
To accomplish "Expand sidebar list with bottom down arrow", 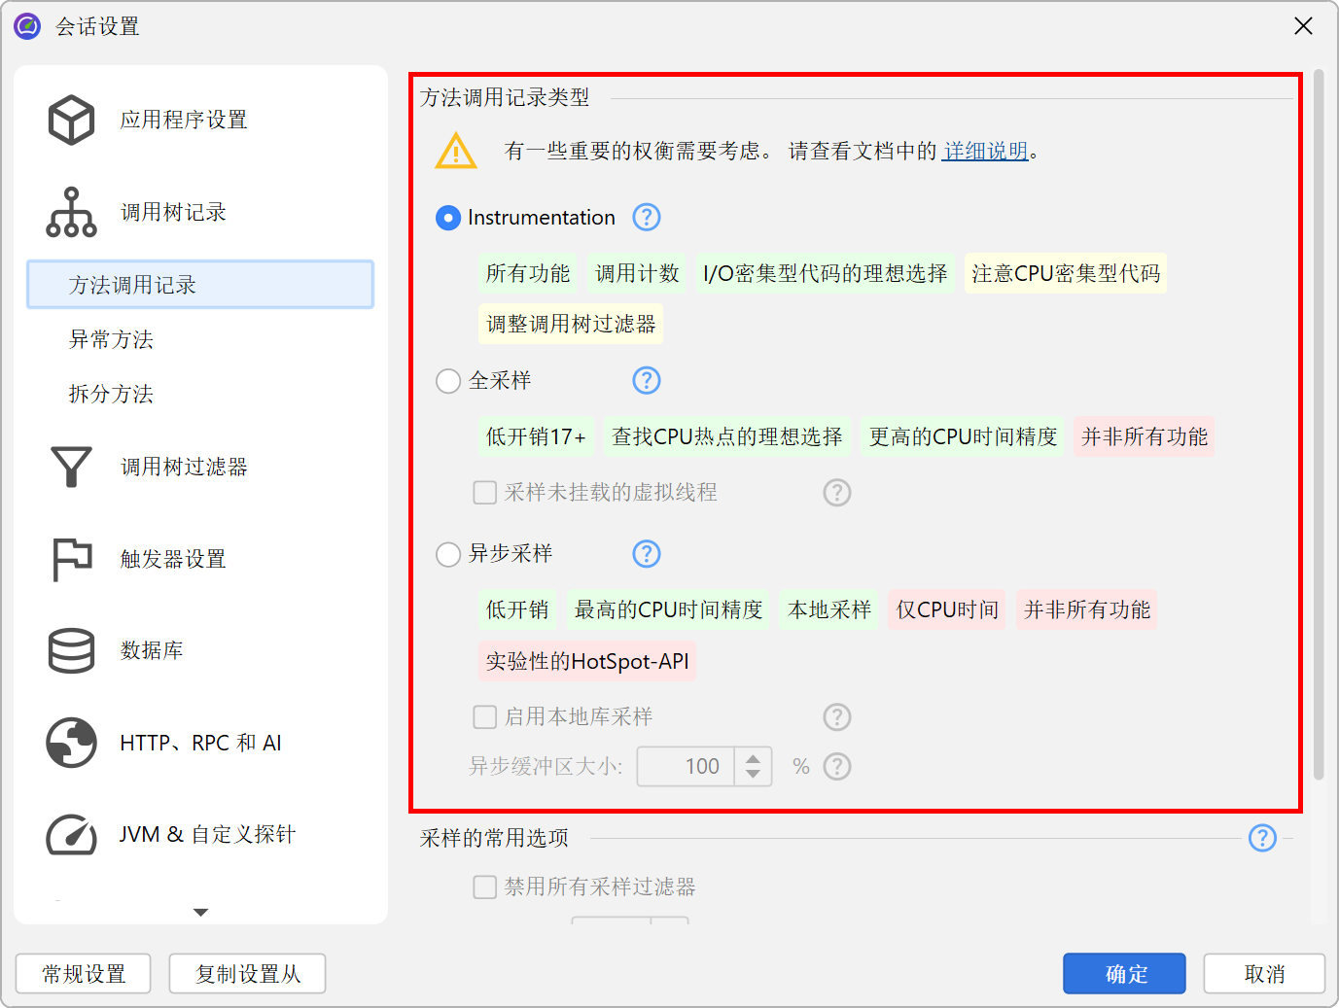I will [x=200, y=912].
